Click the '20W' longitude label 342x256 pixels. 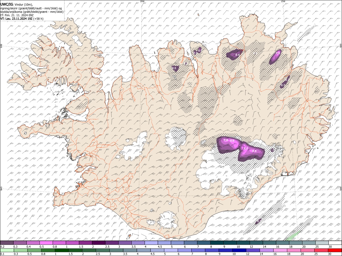click(x=142, y=1)
